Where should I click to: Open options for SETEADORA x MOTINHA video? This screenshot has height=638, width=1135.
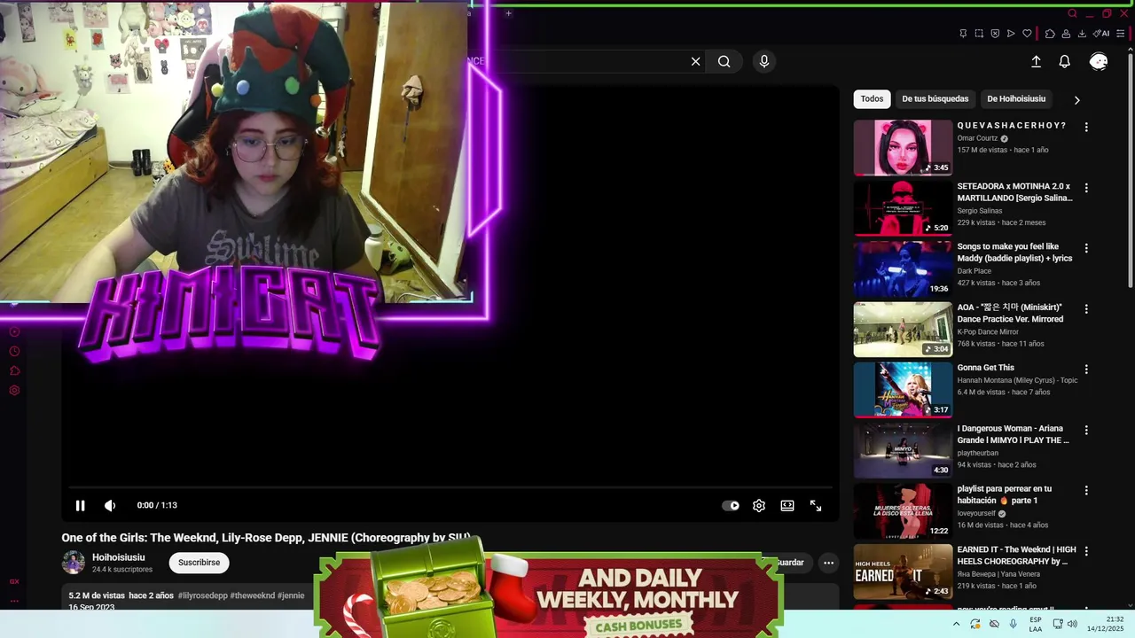[1086, 188]
